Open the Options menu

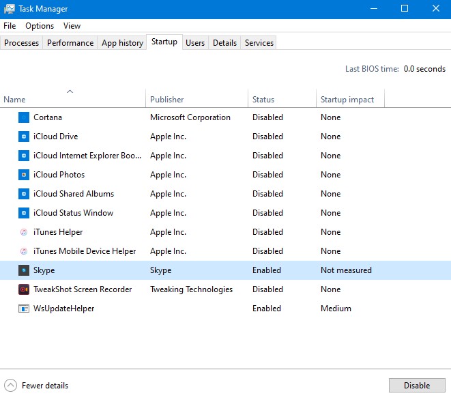pos(40,26)
